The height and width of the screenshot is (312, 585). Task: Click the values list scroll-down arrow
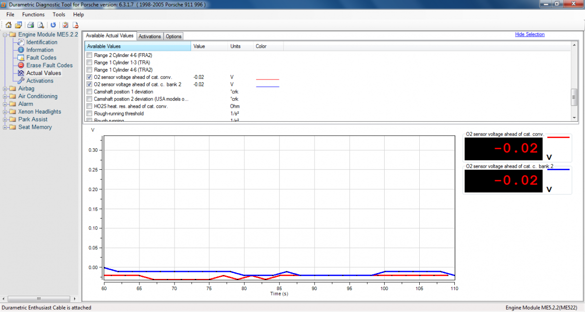pos(574,117)
